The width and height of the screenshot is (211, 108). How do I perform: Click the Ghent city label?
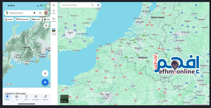[x=129, y=43]
